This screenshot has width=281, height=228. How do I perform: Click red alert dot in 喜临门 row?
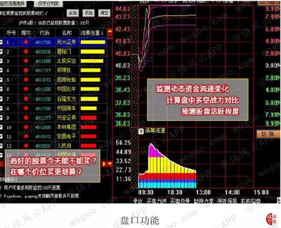point(26,52)
